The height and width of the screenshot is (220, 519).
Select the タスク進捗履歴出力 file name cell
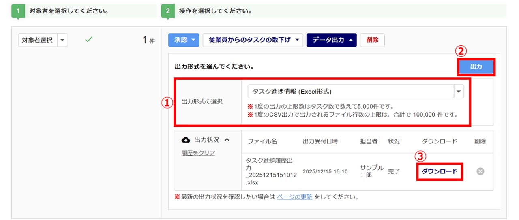272,171
